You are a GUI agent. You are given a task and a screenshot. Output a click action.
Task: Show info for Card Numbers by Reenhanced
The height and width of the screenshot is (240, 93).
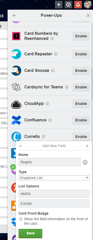tap(52, 39)
